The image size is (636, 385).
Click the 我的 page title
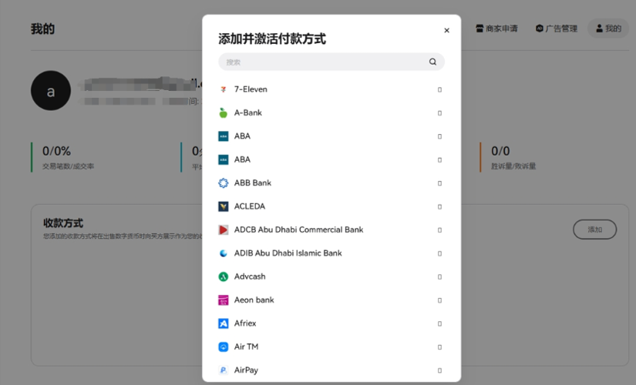pyautogui.click(x=42, y=28)
